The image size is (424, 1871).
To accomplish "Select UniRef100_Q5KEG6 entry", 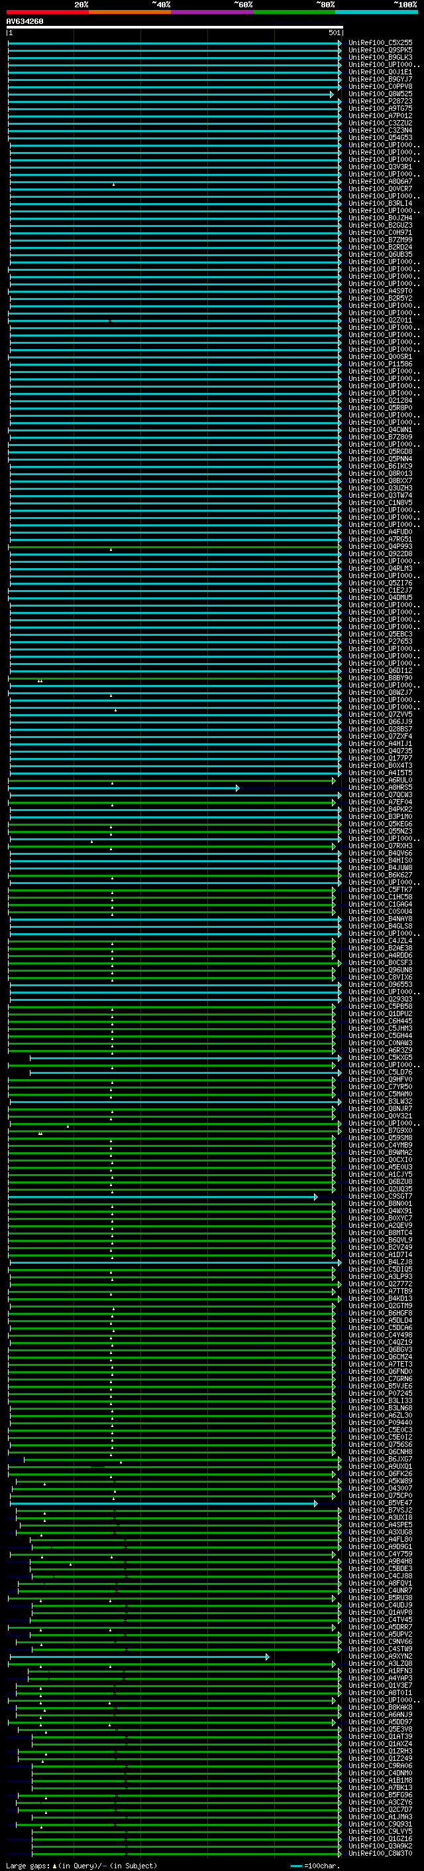I will click(380, 824).
